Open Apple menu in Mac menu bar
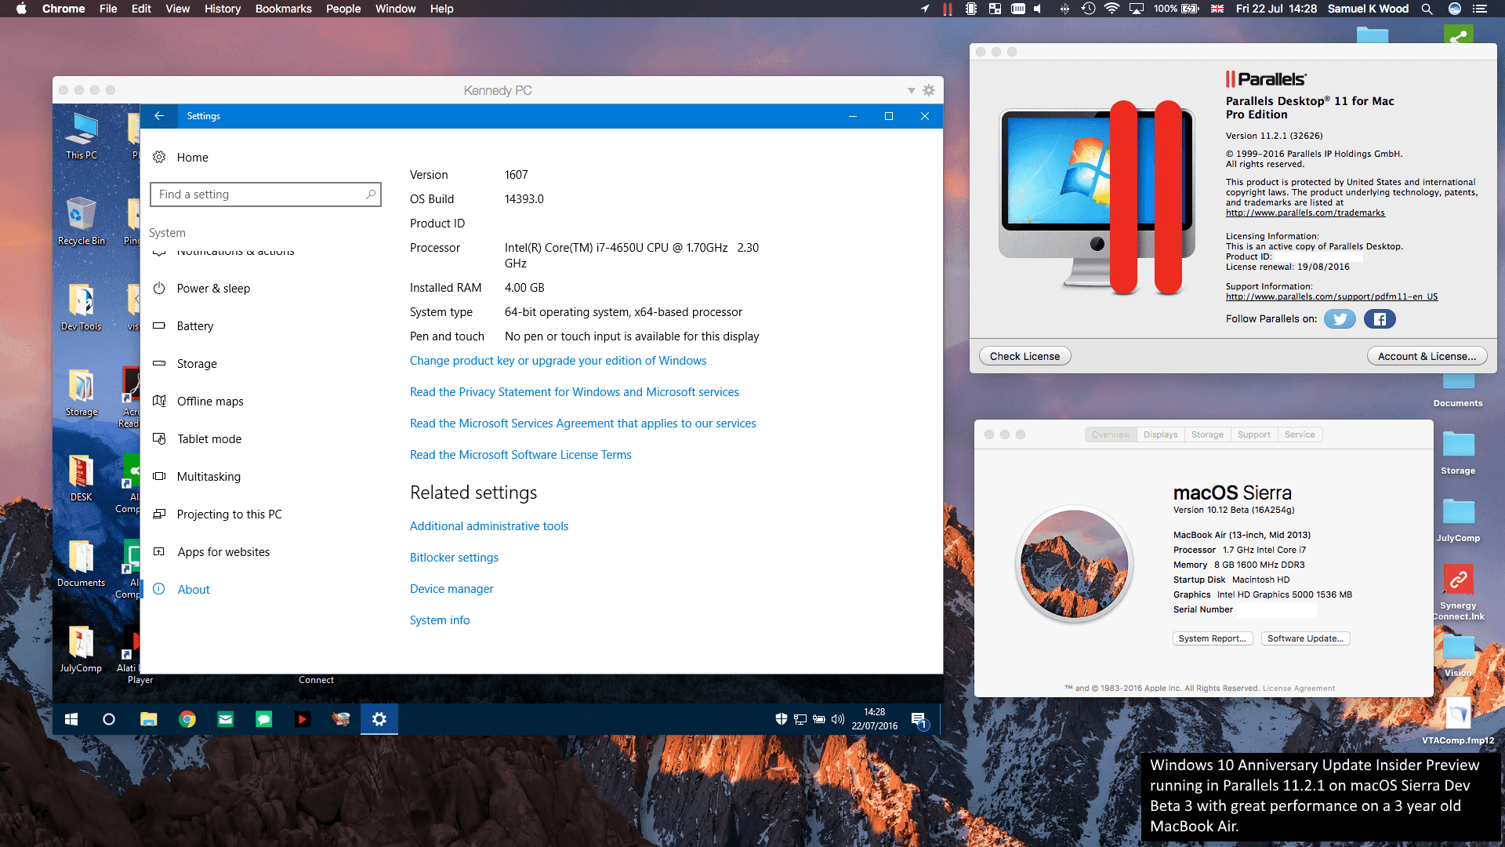Viewport: 1505px width, 847px height. pos(21,9)
